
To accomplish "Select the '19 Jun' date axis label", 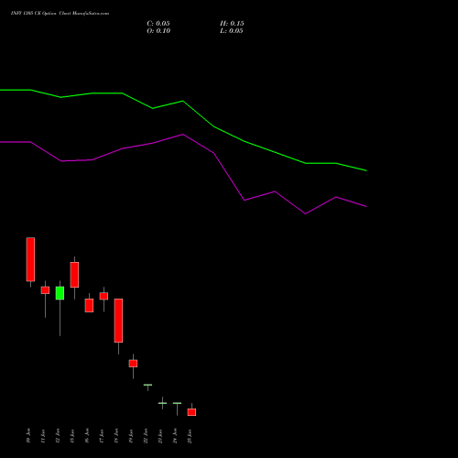I will 131,436.
